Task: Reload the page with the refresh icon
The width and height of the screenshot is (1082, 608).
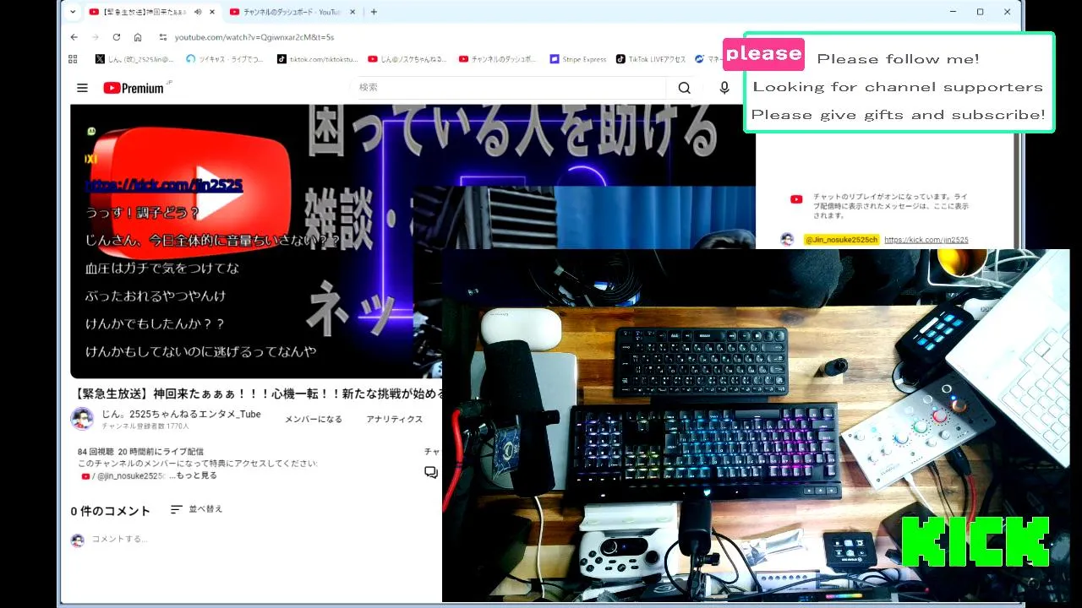Action: [117, 37]
